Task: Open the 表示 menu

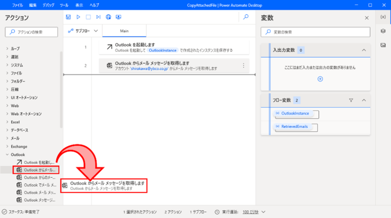Action: (79, 5)
